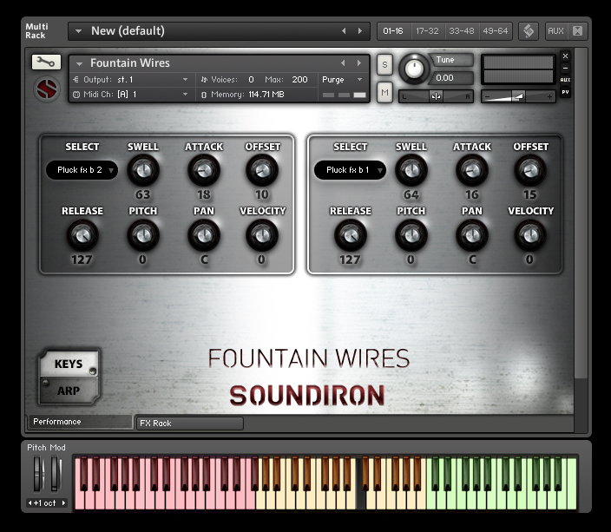Close the multi rack with the X icon
The image size is (611, 532).
tap(577, 30)
